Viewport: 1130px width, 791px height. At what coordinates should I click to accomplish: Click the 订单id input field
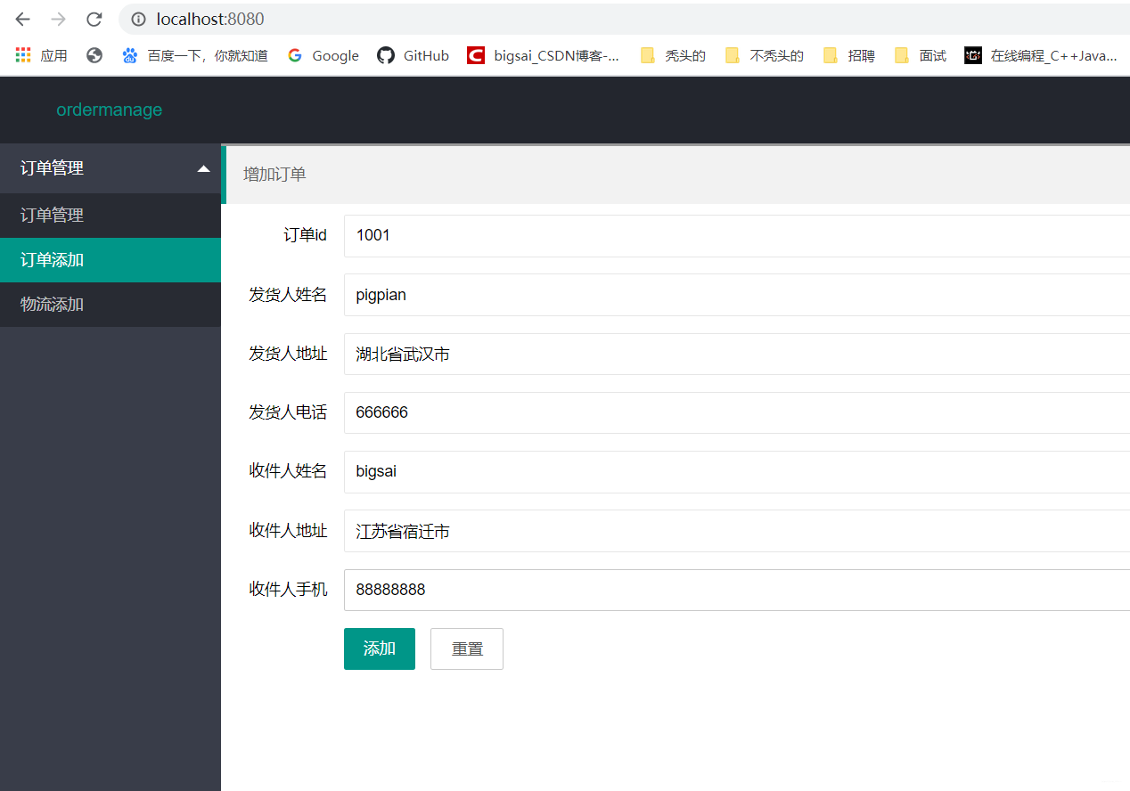tap(624, 235)
